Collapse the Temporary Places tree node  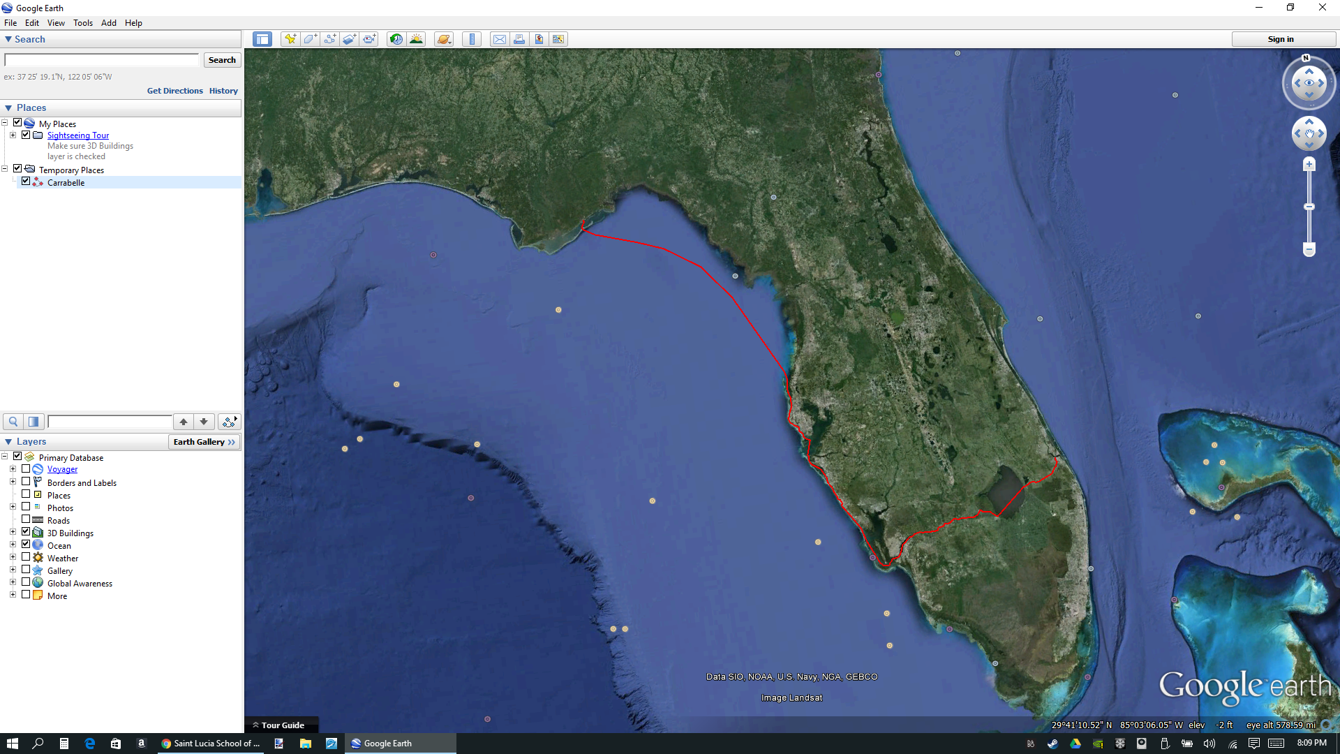click(x=4, y=168)
